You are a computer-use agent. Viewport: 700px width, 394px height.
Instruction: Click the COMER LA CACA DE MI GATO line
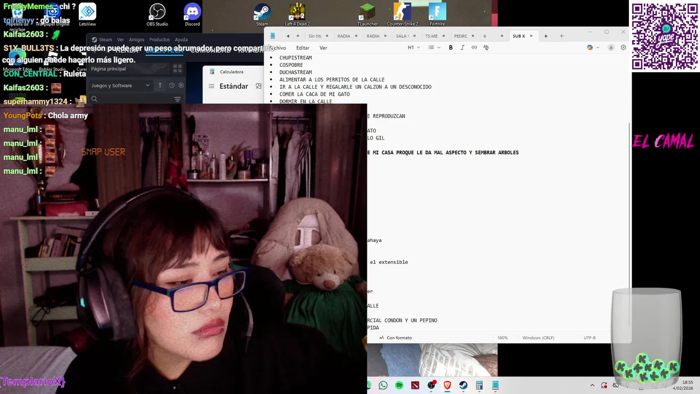[x=314, y=94]
